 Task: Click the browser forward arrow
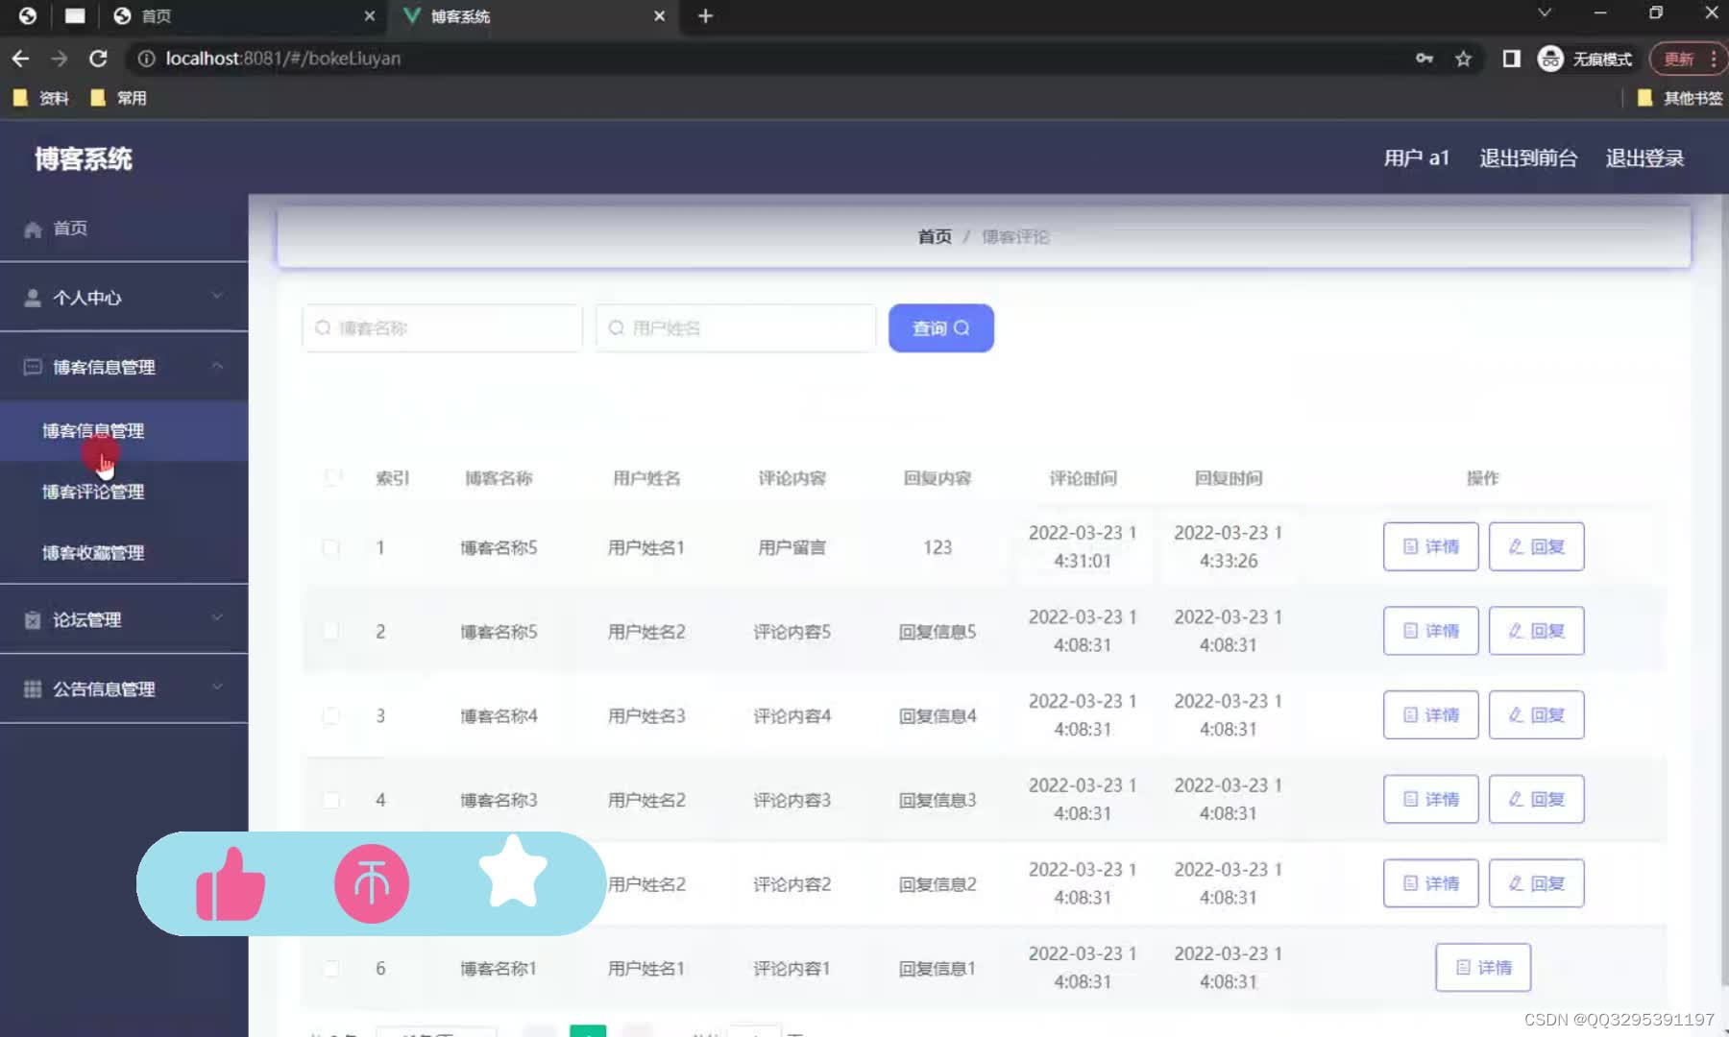pos(60,59)
